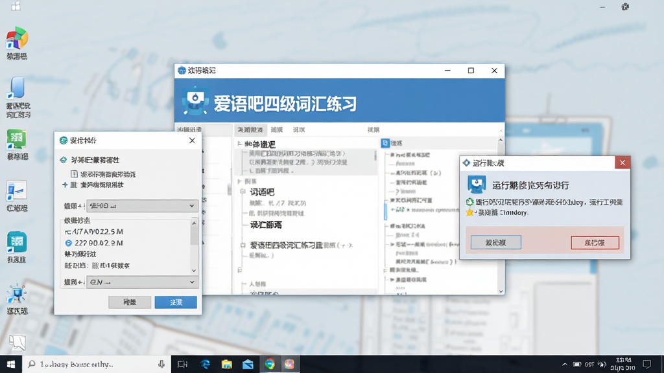Click the right pane's scrollbar up arrow
This screenshot has width=664, height=373.
(501, 140)
